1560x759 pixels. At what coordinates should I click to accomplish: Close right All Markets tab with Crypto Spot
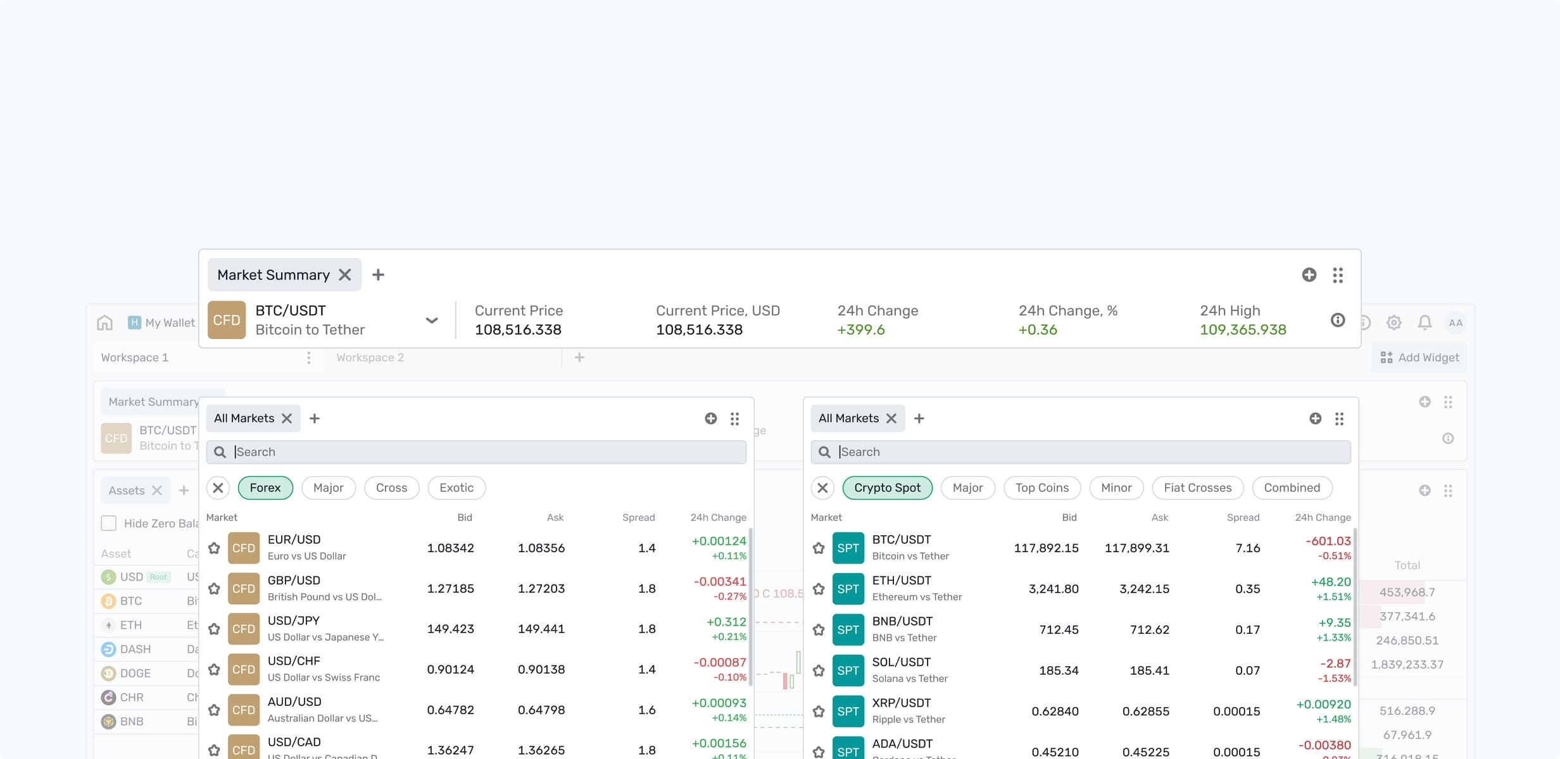point(891,418)
